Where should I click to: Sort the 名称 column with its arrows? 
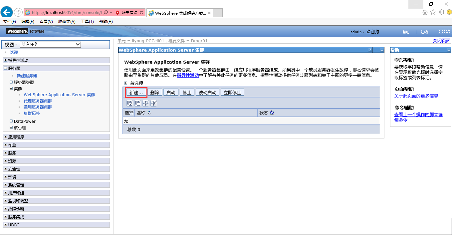tap(149, 113)
